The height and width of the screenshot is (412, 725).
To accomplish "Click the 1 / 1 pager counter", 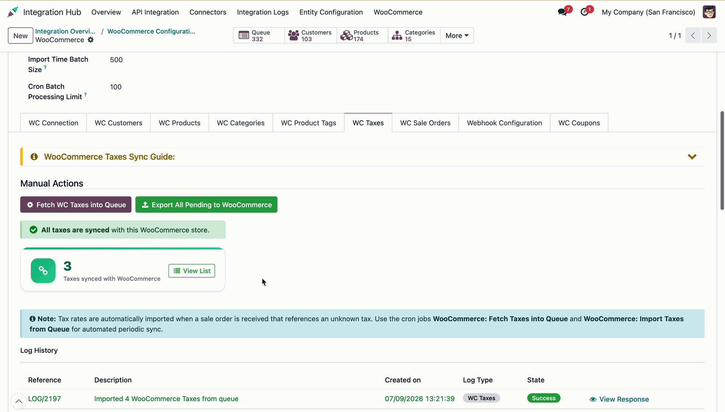I will 675,35.
